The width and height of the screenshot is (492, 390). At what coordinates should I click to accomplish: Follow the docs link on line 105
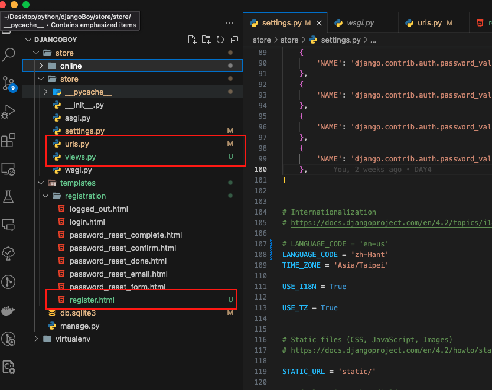pyautogui.click(x=391, y=223)
